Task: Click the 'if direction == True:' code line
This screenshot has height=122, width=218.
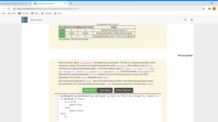Action: [x=72, y=99]
